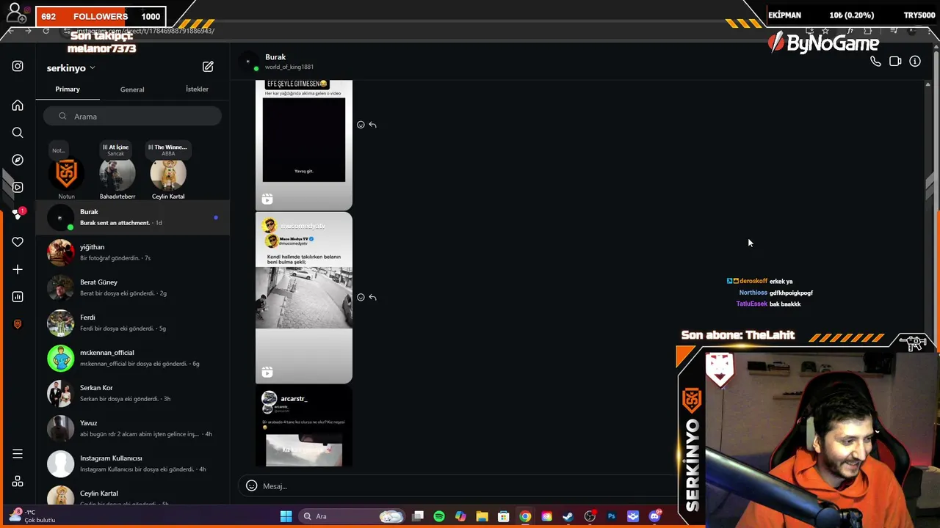
Task: Go to the Home feed icon
Action: pyautogui.click(x=18, y=106)
